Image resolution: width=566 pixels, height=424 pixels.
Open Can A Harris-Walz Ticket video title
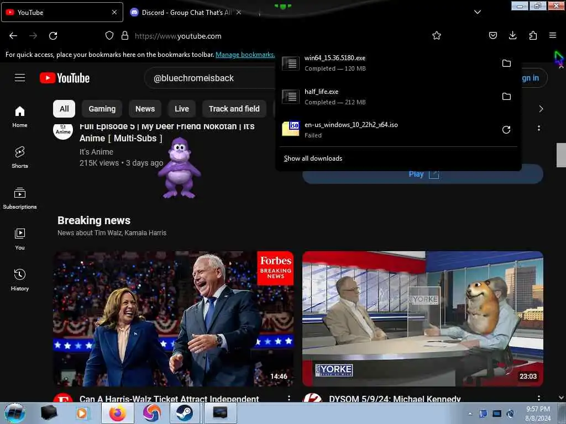[x=169, y=399]
